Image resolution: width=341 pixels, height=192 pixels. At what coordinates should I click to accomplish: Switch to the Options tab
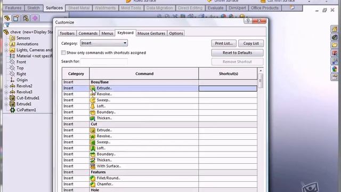click(x=176, y=33)
